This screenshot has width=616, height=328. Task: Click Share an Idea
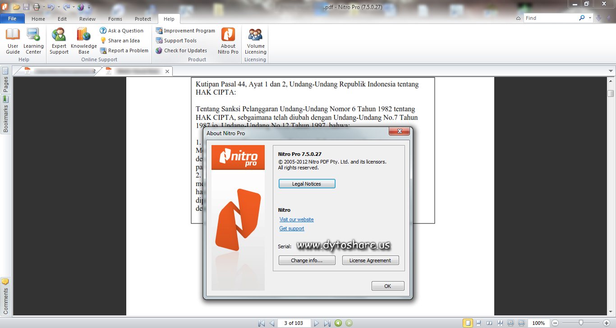tap(120, 41)
